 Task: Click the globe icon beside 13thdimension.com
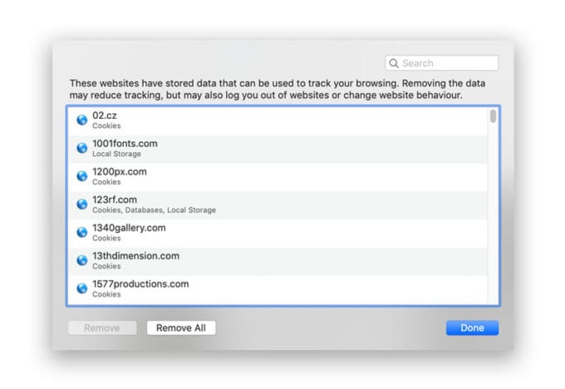click(x=82, y=260)
